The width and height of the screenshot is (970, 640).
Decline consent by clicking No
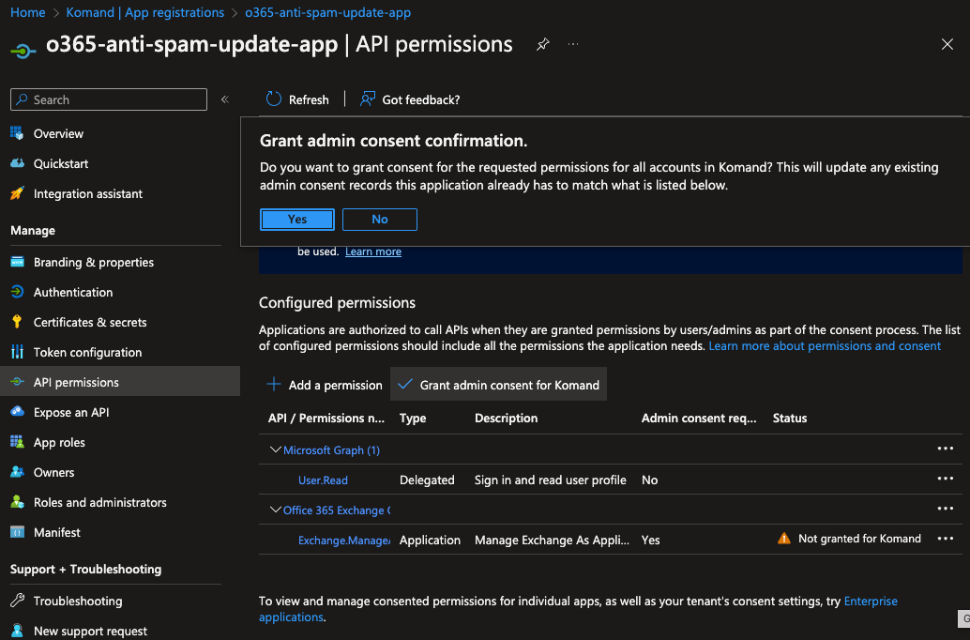pos(380,219)
